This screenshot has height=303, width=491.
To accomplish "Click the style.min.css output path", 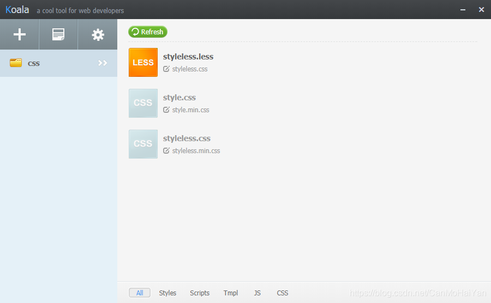I will 191,110.
